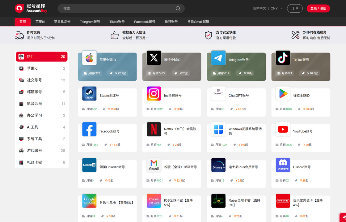Select the 系统工具 sidebar category
Screen dimensions: 346x222
[x=42, y=139]
